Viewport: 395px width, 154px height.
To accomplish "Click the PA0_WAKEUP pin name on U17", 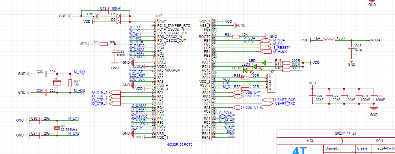I will pyautogui.click(x=168, y=70).
